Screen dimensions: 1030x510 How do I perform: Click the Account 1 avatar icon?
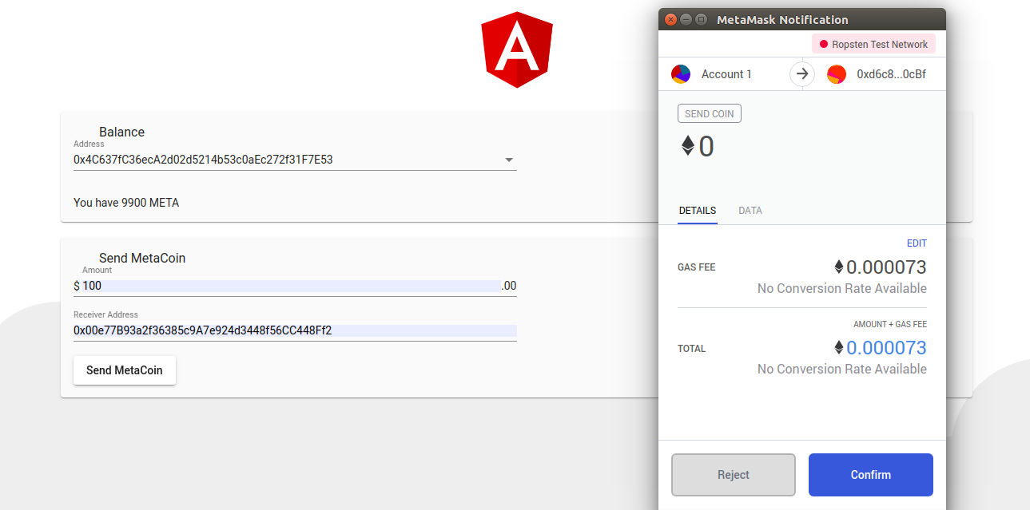click(681, 74)
